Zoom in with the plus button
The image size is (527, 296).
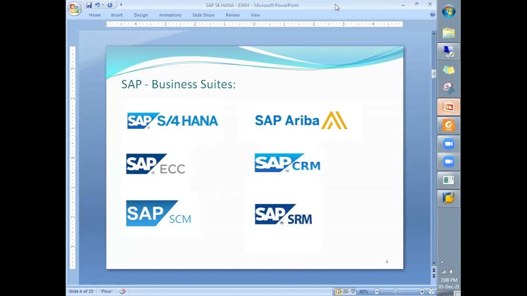(422, 291)
